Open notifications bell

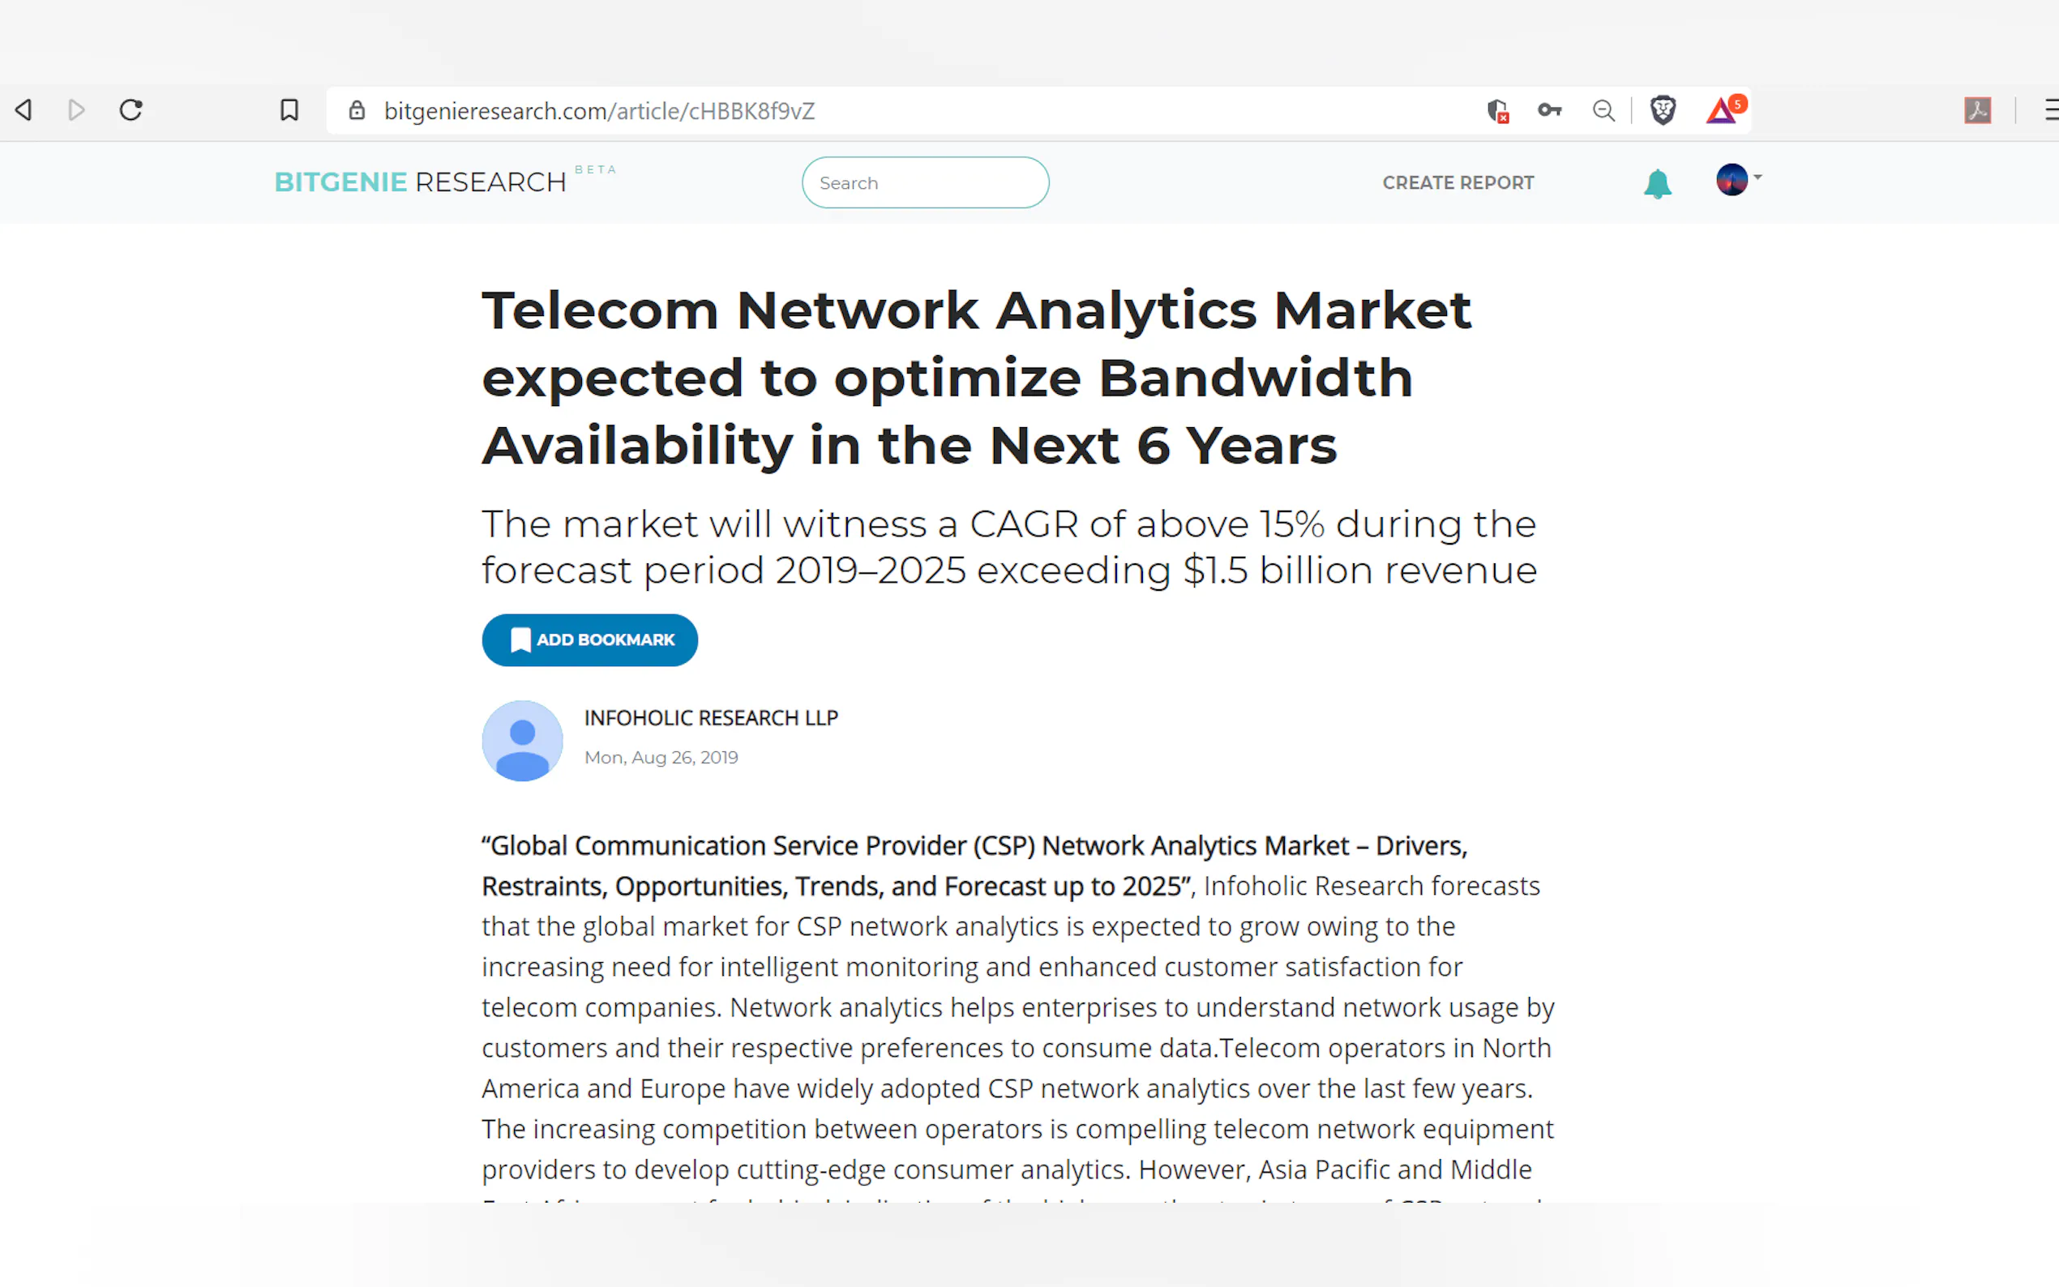1657,183
